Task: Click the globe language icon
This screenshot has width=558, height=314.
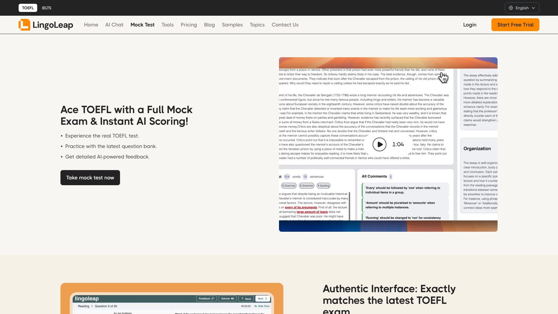Action: [x=511, y=8]
